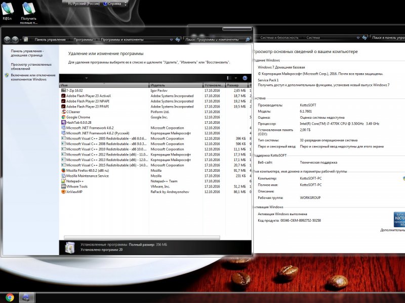This screenshot has width=405, height=303.
Task: Click the RU Русский (Россия) language indicator
Action: [x=84, y=4]
